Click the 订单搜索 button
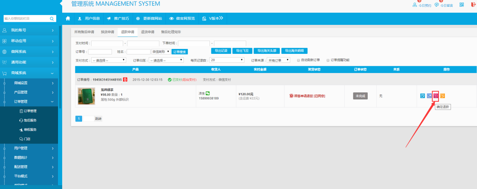The width and height of the screenshot is (477, 189). 180,52
